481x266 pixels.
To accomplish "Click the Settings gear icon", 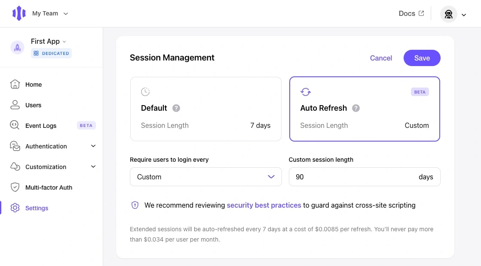I will [15, 208].
